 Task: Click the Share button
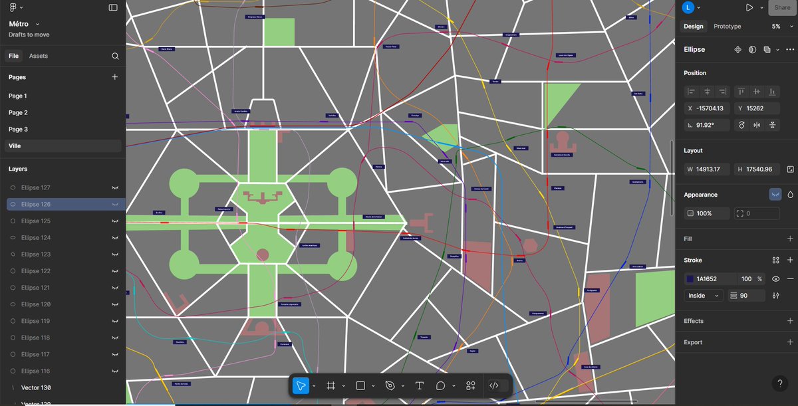pyautogui.click(x=782, y=7)
